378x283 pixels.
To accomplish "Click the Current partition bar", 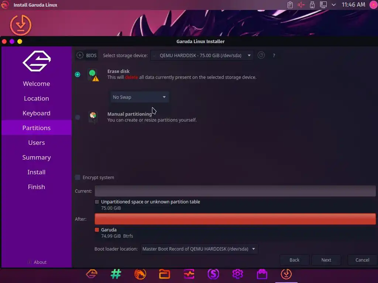I will tap(235, 191).
